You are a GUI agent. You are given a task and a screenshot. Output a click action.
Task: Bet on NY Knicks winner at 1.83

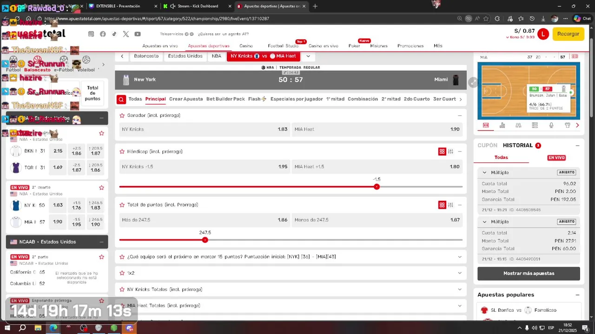(205, 129)
